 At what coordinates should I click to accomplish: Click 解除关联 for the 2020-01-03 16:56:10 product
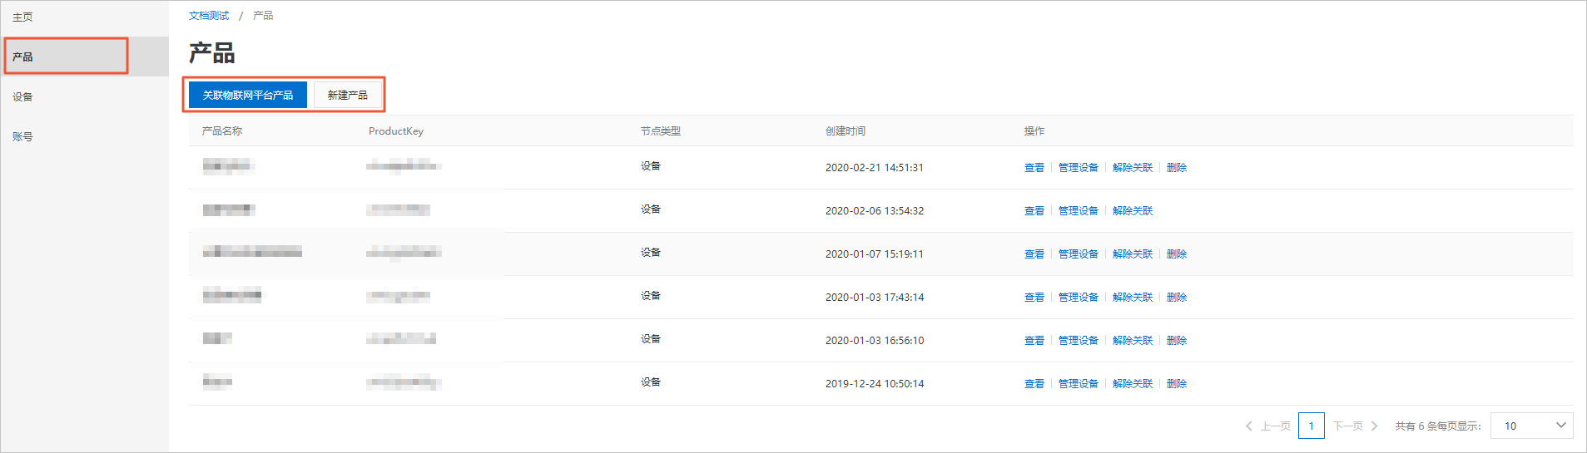coord(1133,341)
